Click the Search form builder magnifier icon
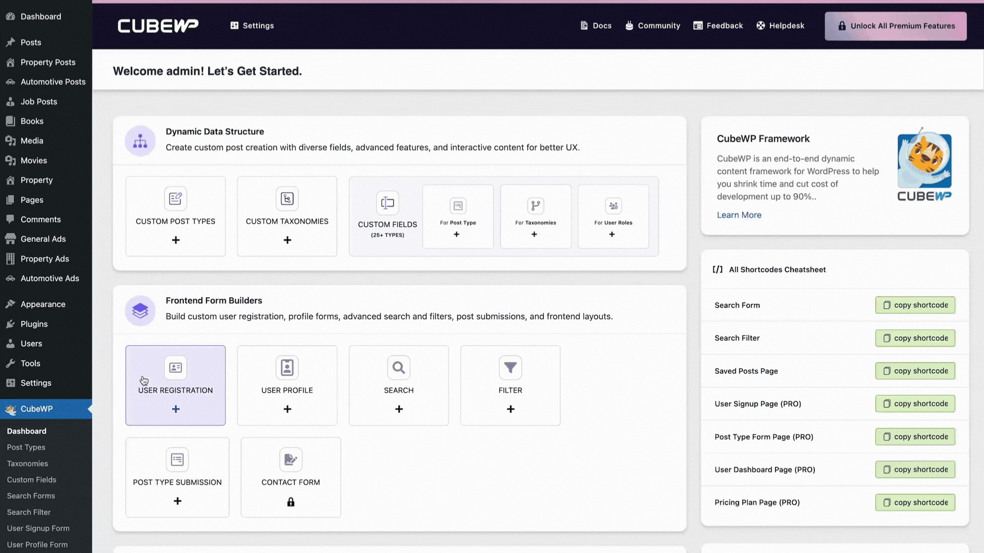984x553 pixels. pos(399,368)
